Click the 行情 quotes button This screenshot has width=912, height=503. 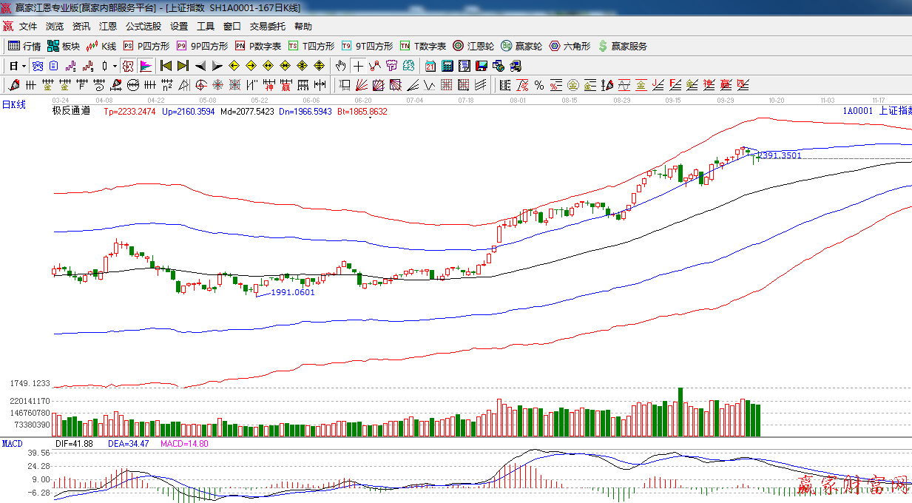[24, 46]
